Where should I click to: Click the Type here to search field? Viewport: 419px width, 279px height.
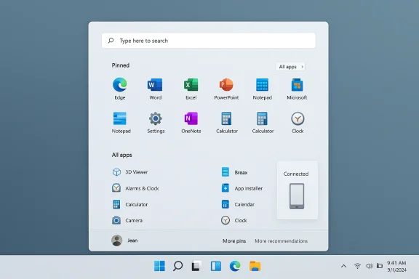click(209, 41)
